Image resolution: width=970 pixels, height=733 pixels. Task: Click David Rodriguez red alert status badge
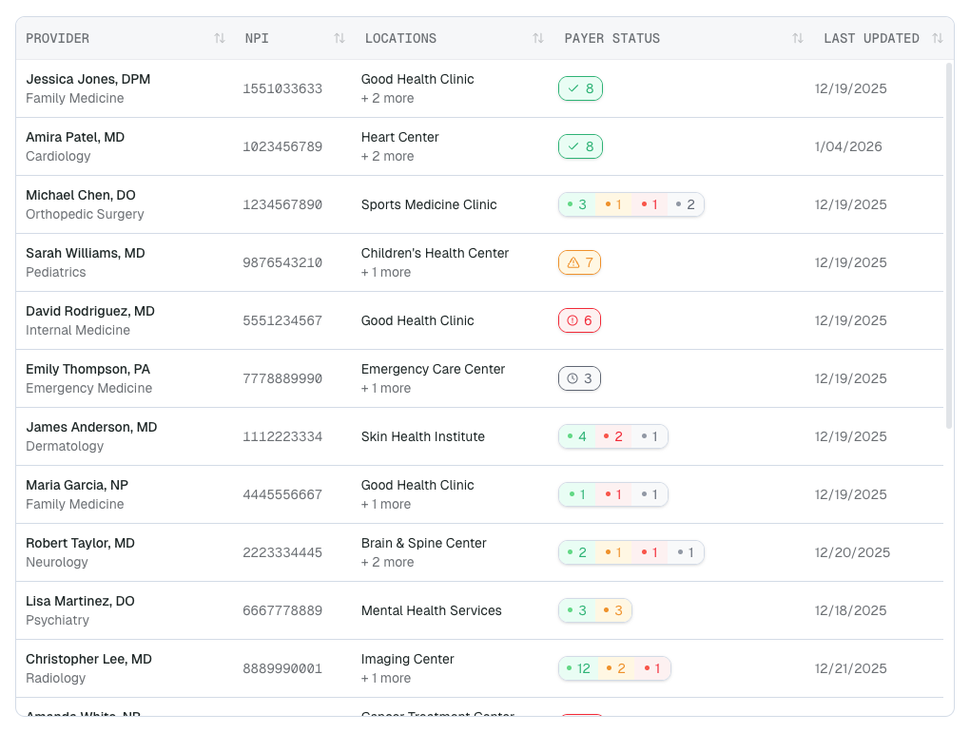[x=579, y=320]
